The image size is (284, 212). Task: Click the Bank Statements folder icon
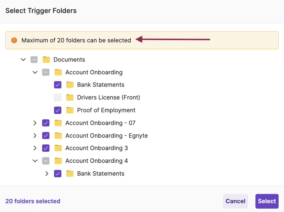pyautogui.click(x=70, y=85)
